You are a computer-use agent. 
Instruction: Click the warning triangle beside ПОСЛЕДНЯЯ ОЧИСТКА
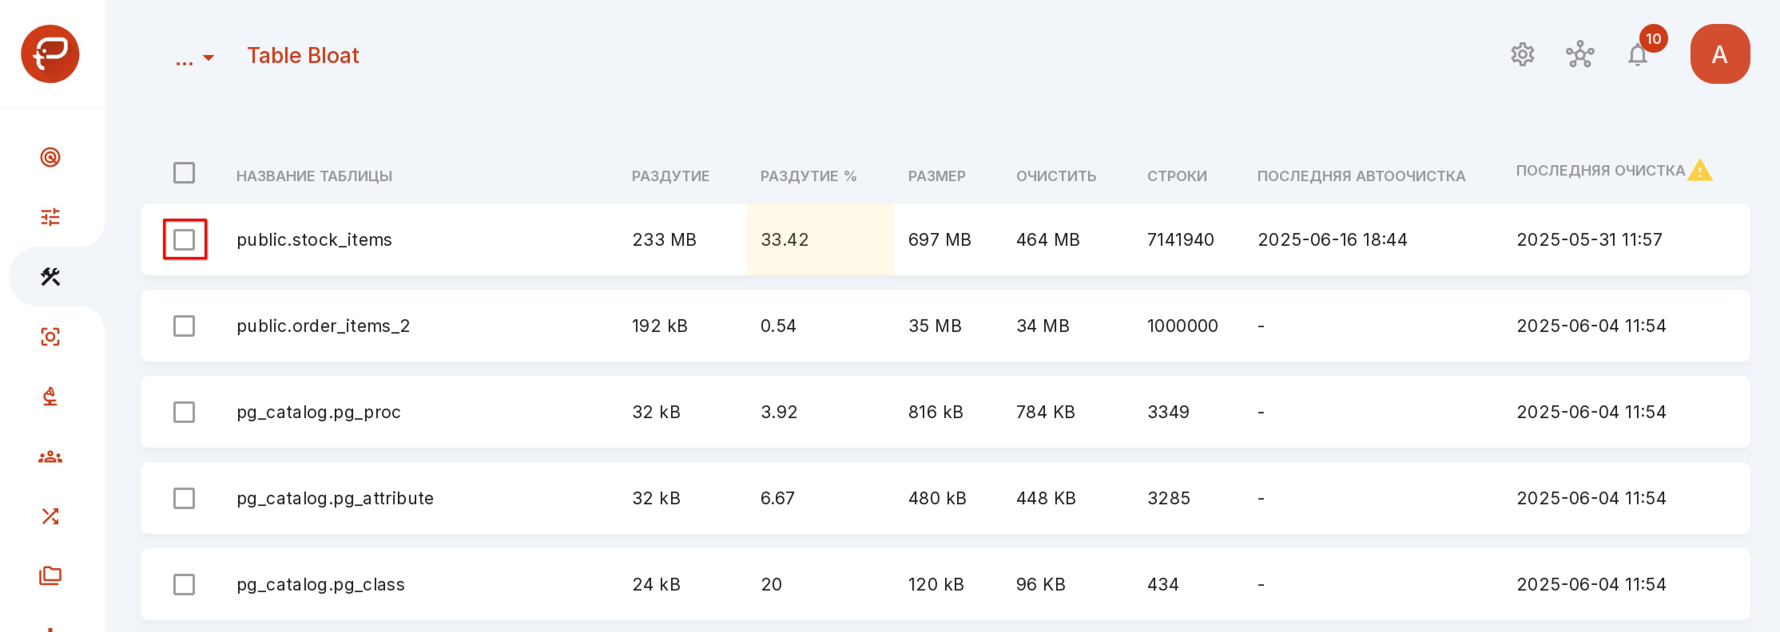(1700, 170)
